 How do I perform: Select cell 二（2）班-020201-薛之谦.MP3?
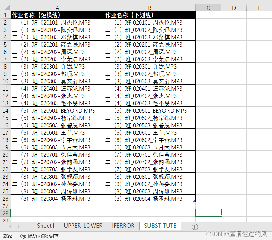[x=57, y=45]
